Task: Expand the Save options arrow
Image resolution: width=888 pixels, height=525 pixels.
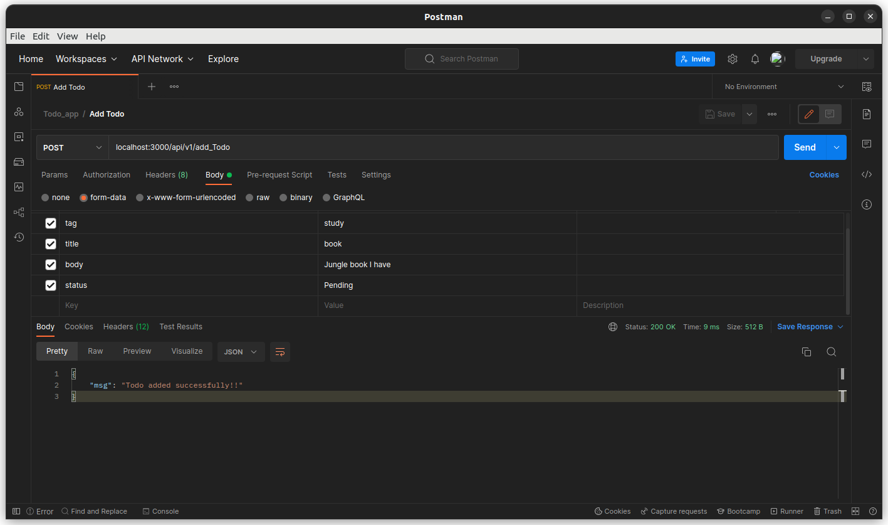Action: [750, 114]
